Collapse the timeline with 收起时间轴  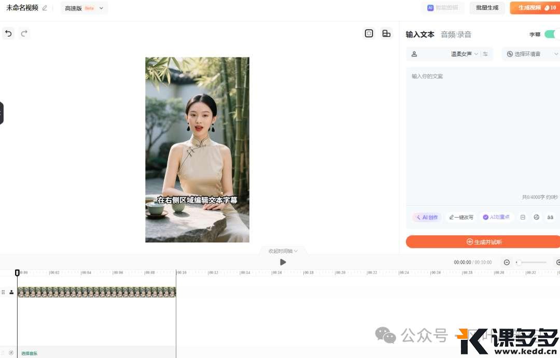[x=283, y=251]
